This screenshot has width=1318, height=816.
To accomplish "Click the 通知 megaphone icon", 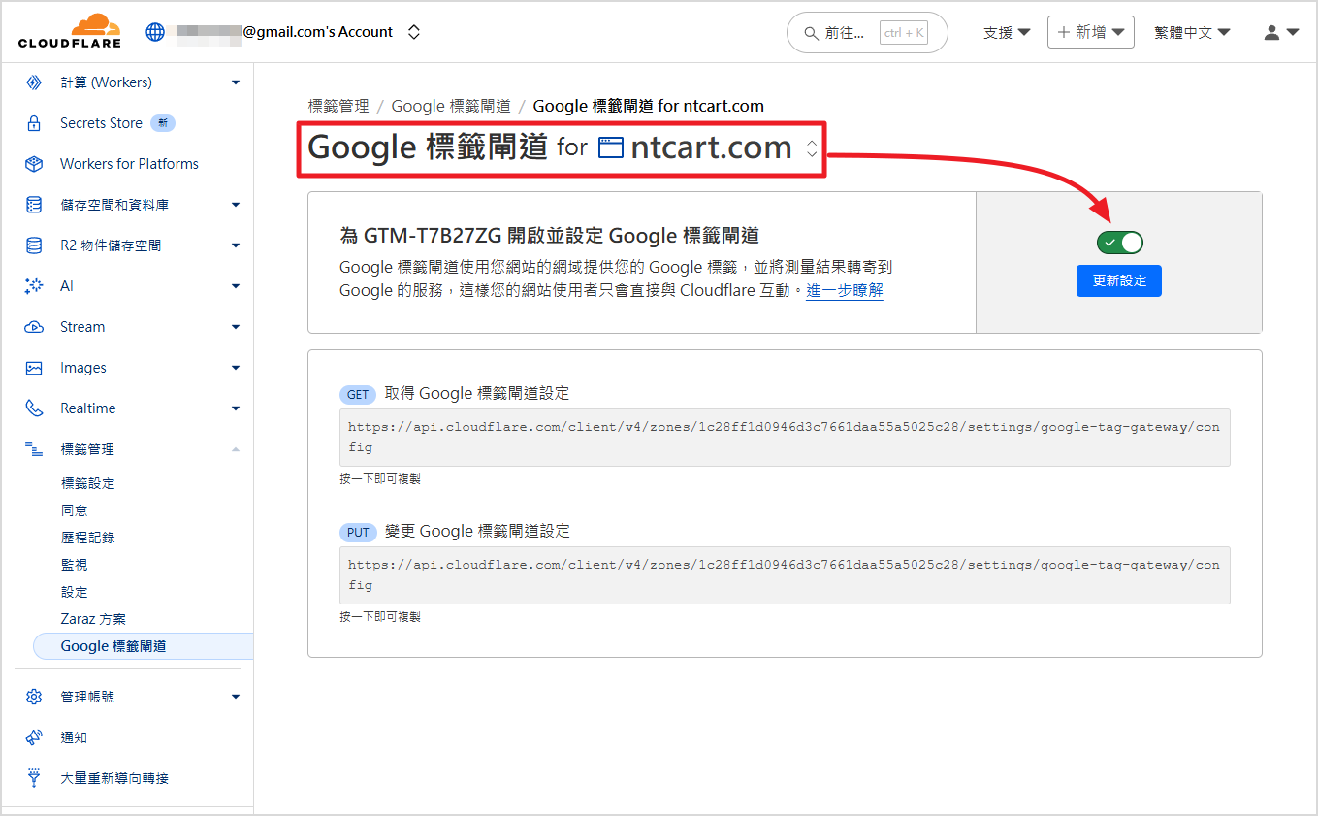I will click(x=34, y=737).
